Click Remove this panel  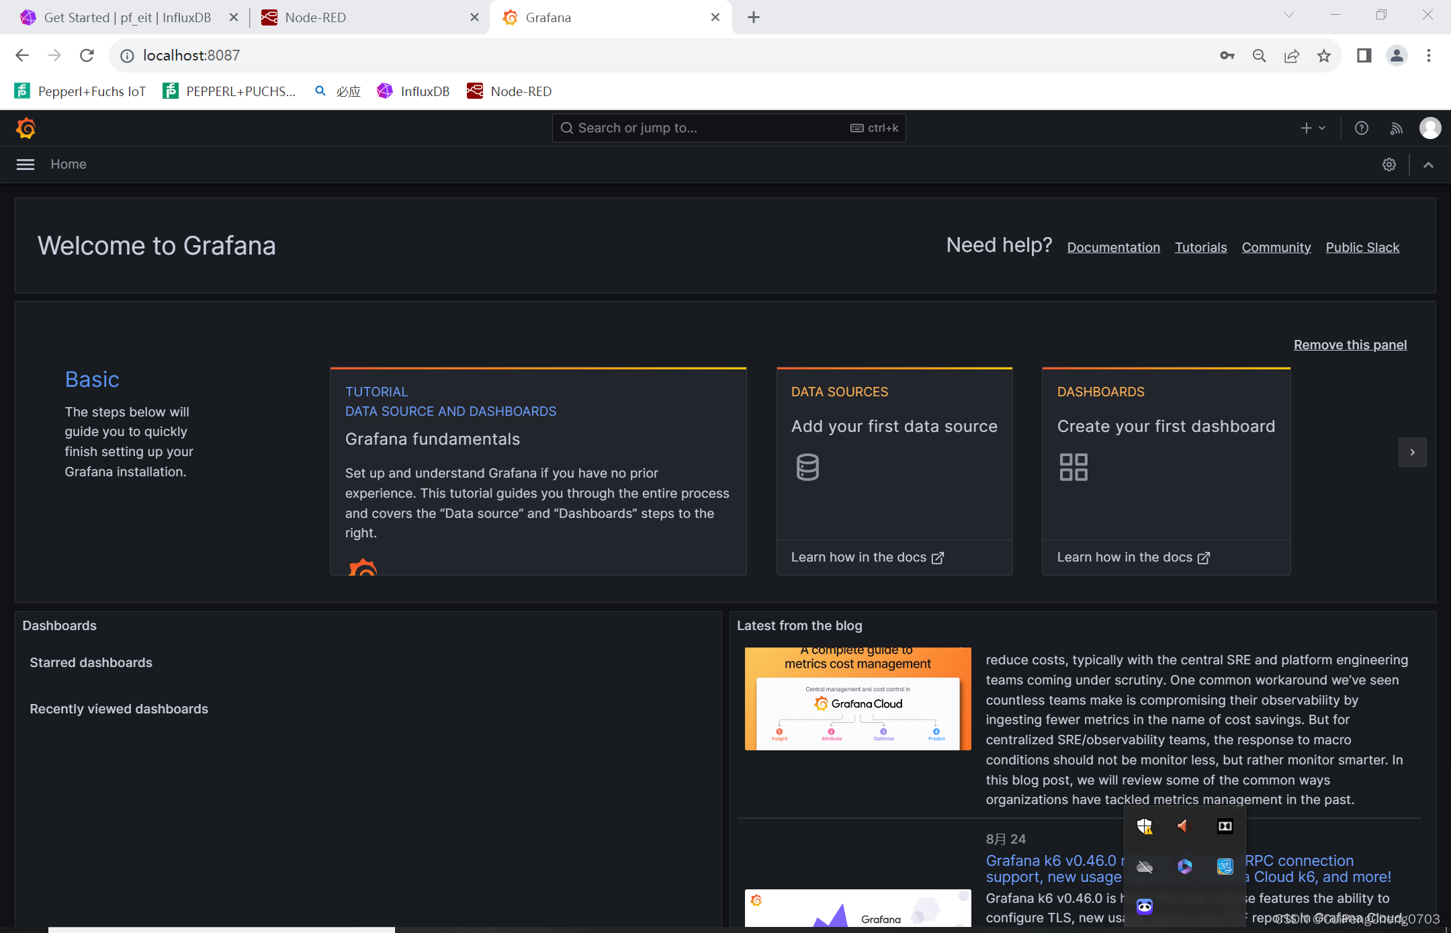point(1350,345)
